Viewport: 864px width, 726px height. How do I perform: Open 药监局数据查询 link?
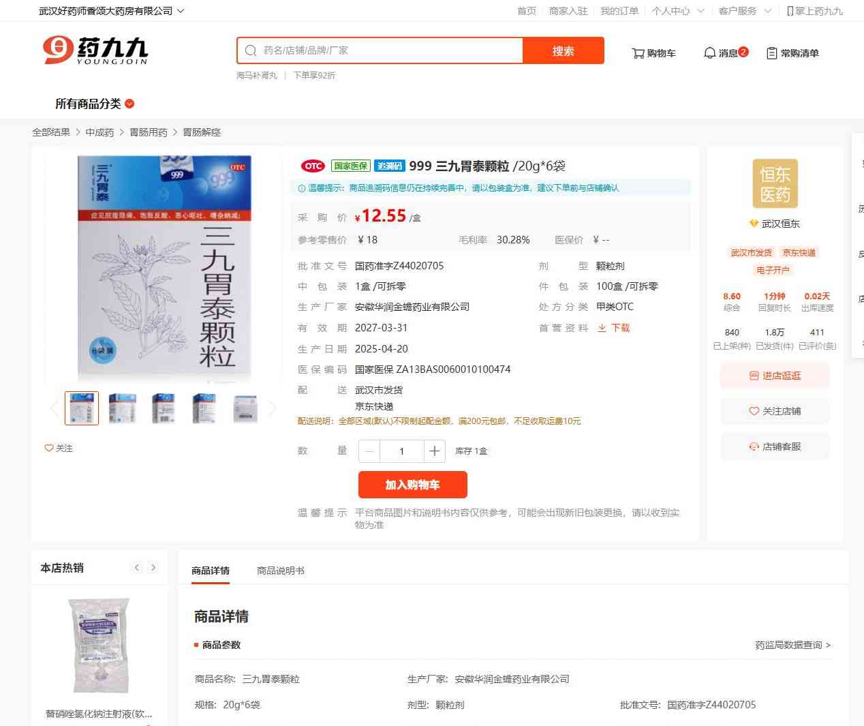pyautogui.click(x=793, y=645)
